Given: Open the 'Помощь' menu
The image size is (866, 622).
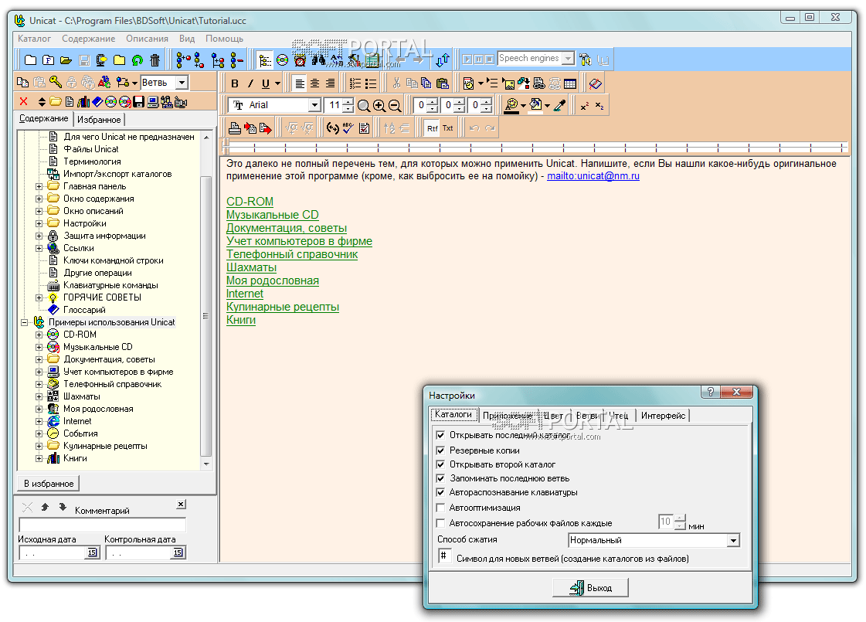Looking at the screenshot, I should pyautogui.click(x=224, y=39).
